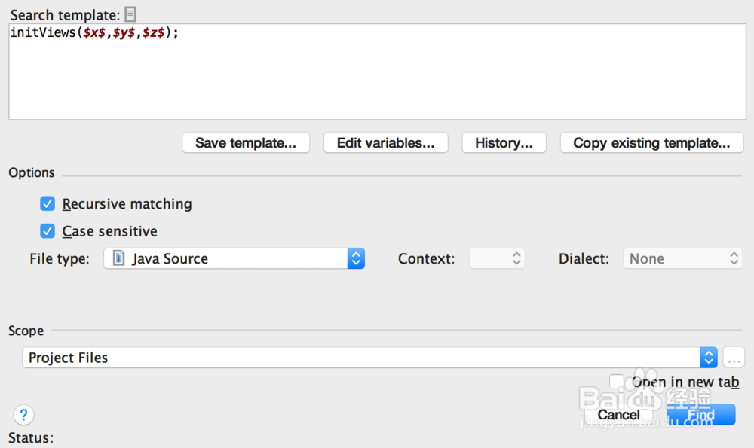Enable Open in new tab checkbox

(x=617, y=382)
